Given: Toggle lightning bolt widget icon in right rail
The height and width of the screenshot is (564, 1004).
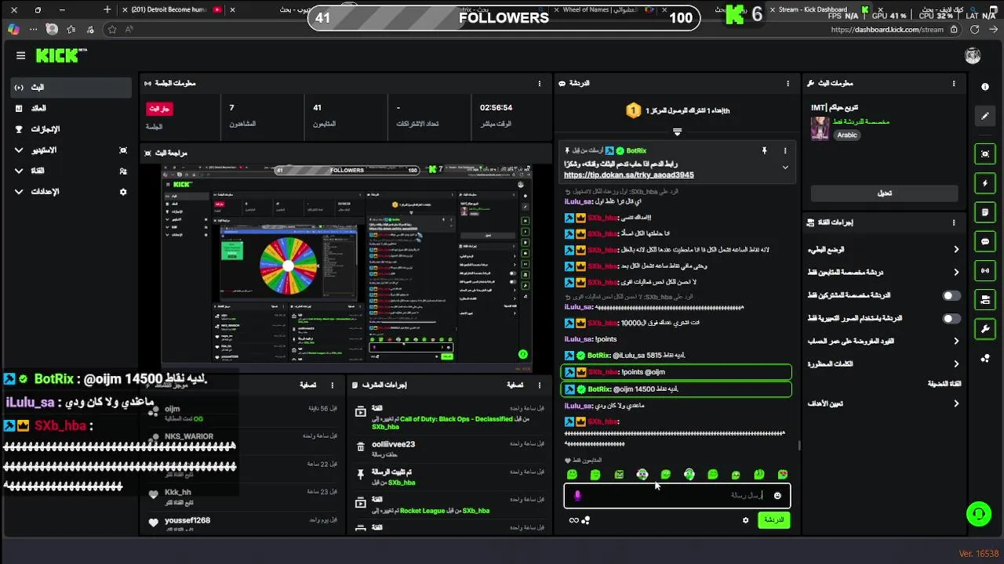Looking at the screenshot, I should (985, 183).
